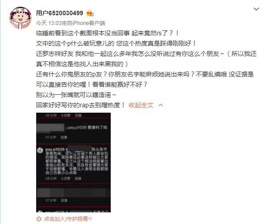Click the Chibi Maruko profile avatar
This screenshot has height=224, width=267.
[x=21, y=17]
